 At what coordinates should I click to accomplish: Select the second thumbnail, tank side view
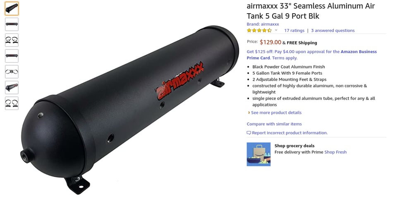12,24
